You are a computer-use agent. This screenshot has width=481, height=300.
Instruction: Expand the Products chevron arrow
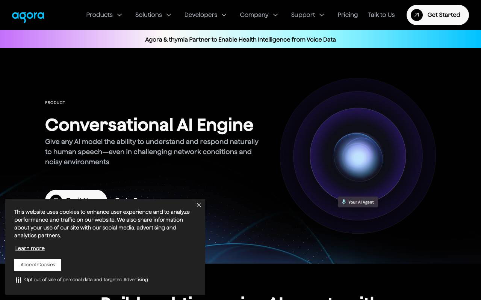coord(119,15)
